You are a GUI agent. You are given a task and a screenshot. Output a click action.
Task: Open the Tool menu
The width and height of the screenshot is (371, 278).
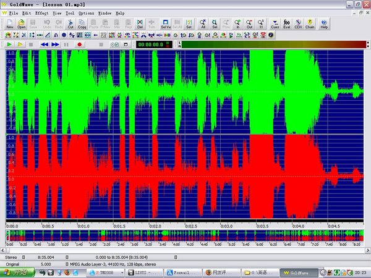70,13
